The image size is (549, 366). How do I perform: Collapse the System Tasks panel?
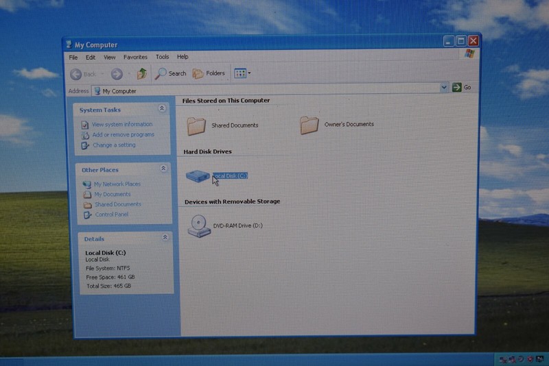pyautogui.click(x=162, y=108)
